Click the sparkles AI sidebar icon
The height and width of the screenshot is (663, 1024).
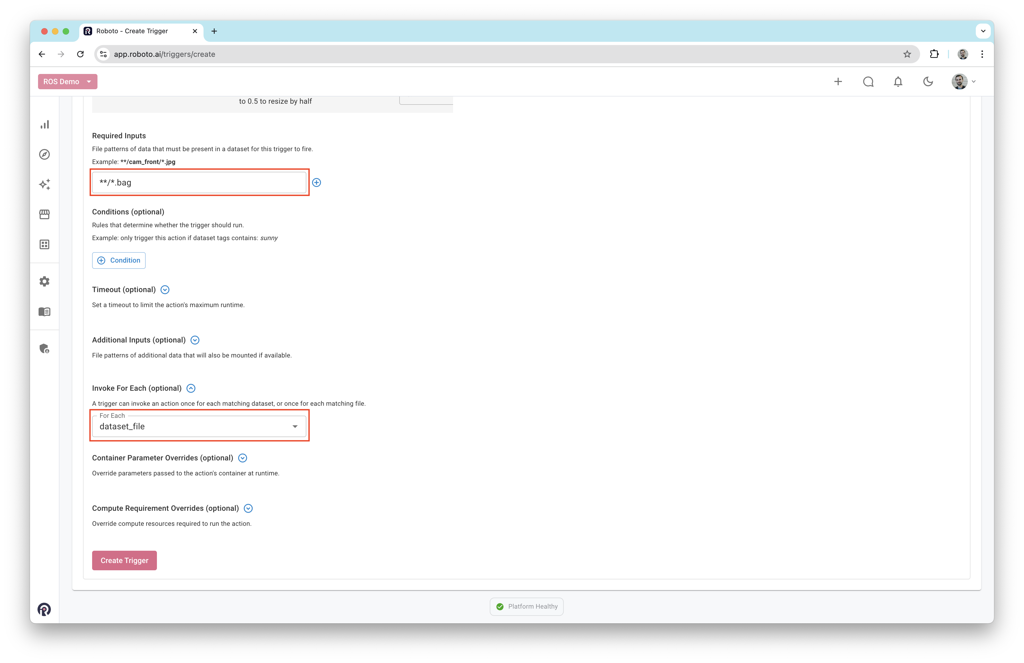(x=45, y=184)
